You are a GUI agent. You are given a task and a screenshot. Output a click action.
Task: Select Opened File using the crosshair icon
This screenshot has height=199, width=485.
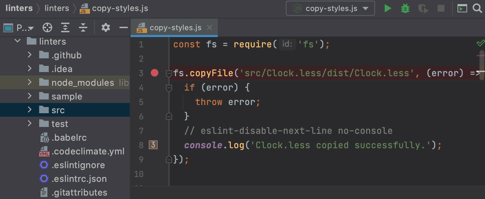[x=47, y=27]
